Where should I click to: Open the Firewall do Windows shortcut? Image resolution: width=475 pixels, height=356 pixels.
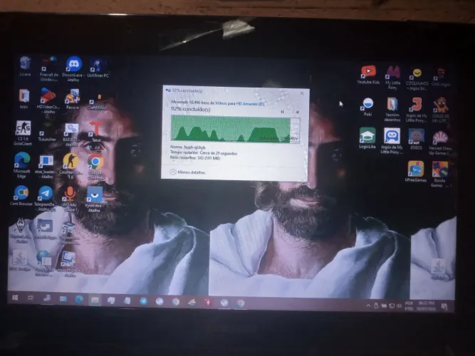48,68
